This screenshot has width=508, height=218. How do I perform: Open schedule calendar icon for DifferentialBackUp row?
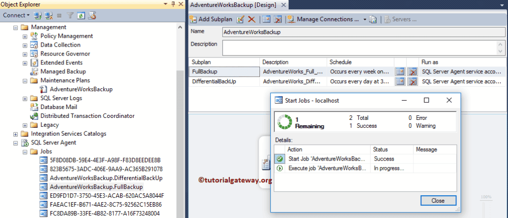pyautogui.click(x=400, y=82)
